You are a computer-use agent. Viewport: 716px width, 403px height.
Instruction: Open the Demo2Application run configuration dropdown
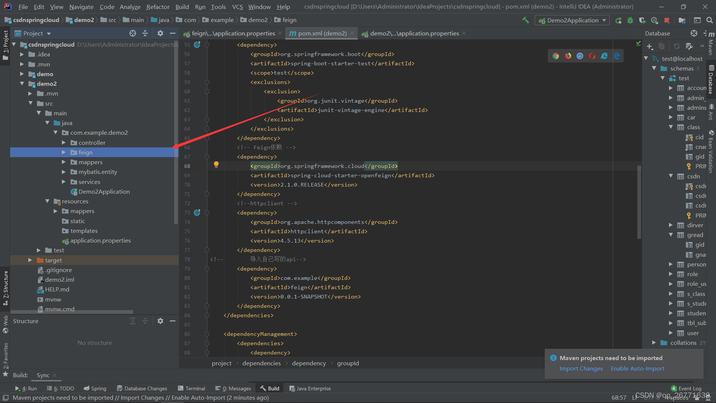[572, 20]
